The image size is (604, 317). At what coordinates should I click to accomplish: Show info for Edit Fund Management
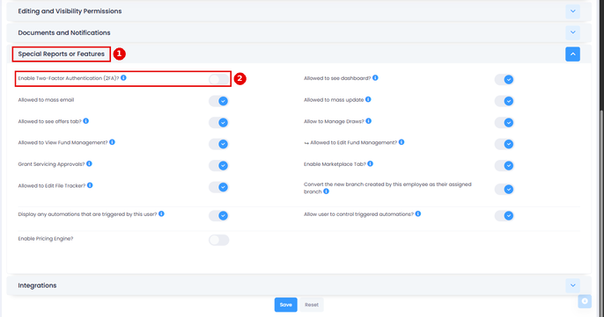(x=401, y=142)
